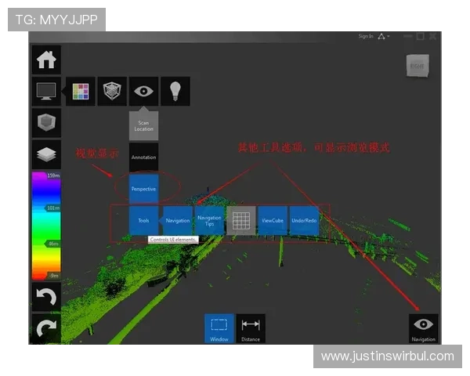Select the Window selection tool

point(219,328)
